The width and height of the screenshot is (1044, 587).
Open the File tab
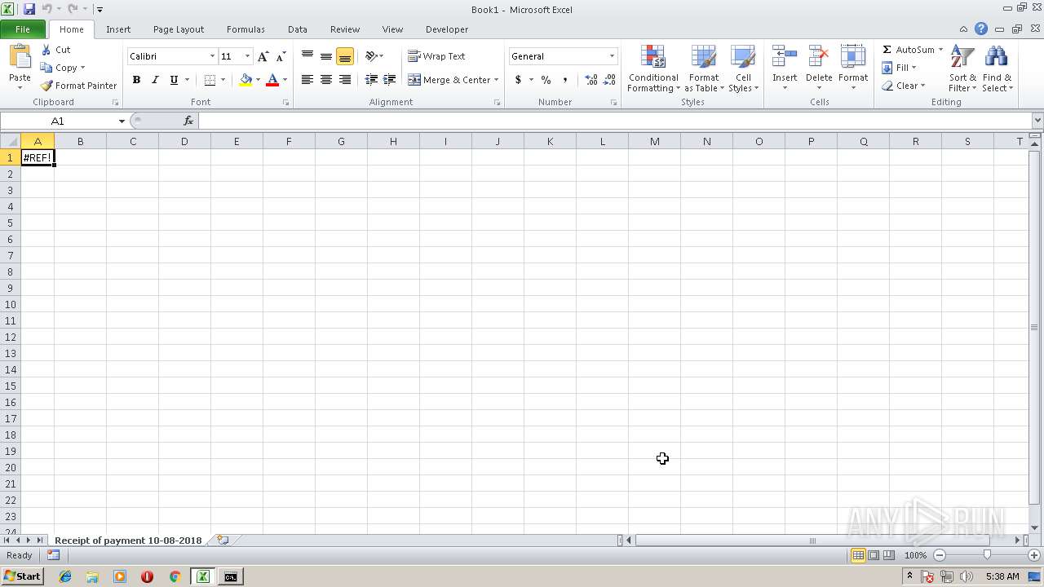point(23,29)
